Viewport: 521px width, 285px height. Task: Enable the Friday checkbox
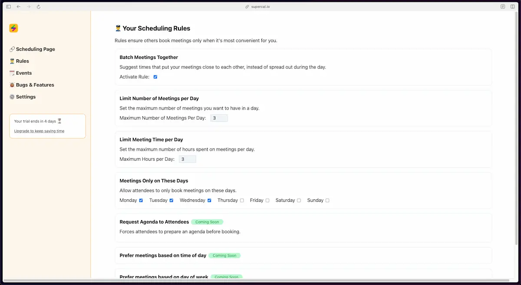(267, 201)
